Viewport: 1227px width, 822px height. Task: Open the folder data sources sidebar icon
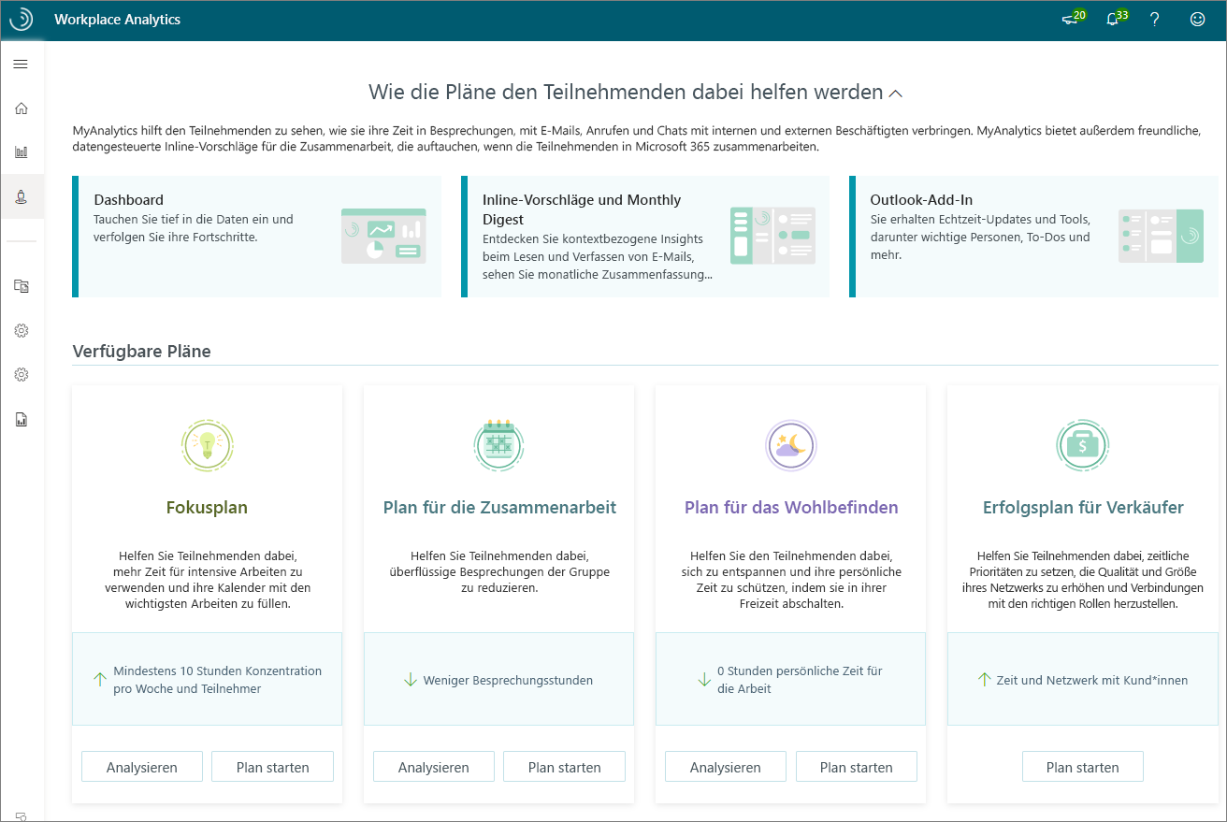tap(21, 286)
